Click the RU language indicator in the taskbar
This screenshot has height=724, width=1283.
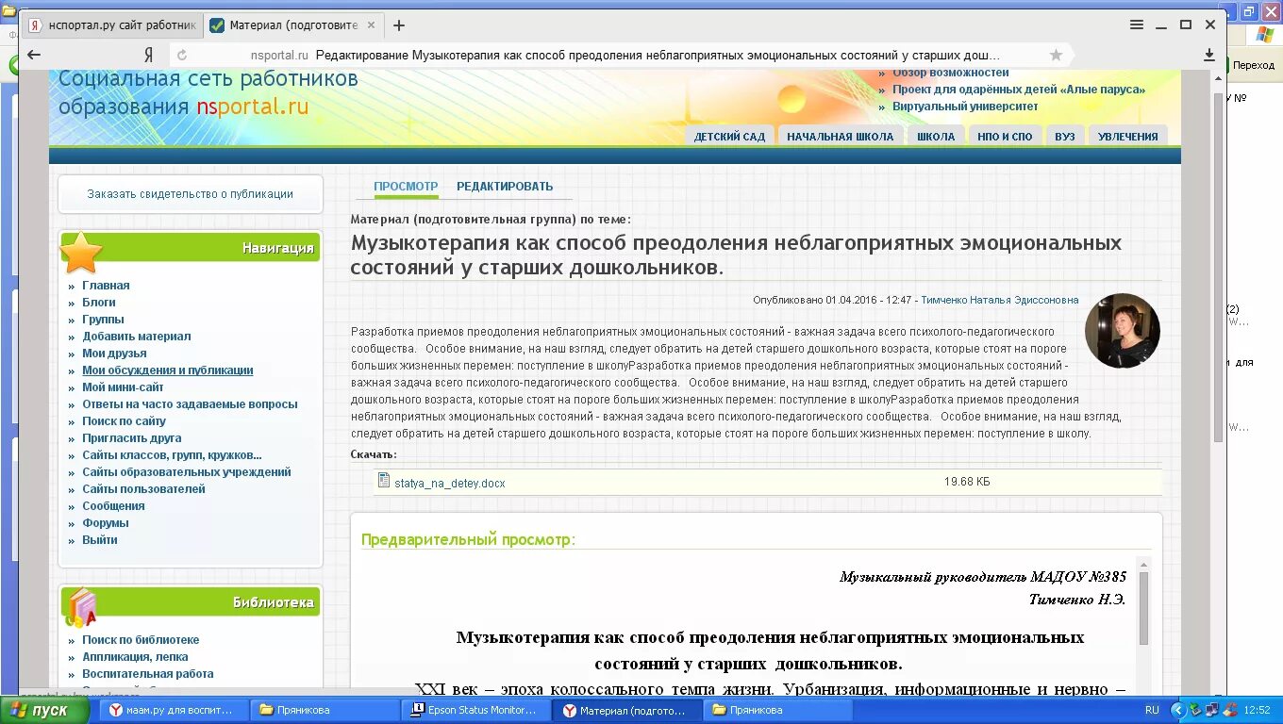coord(1152,710)
